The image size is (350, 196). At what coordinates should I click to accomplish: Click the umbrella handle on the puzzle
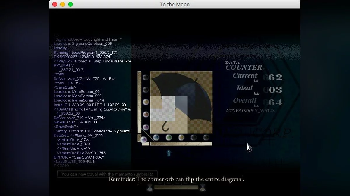166,127
